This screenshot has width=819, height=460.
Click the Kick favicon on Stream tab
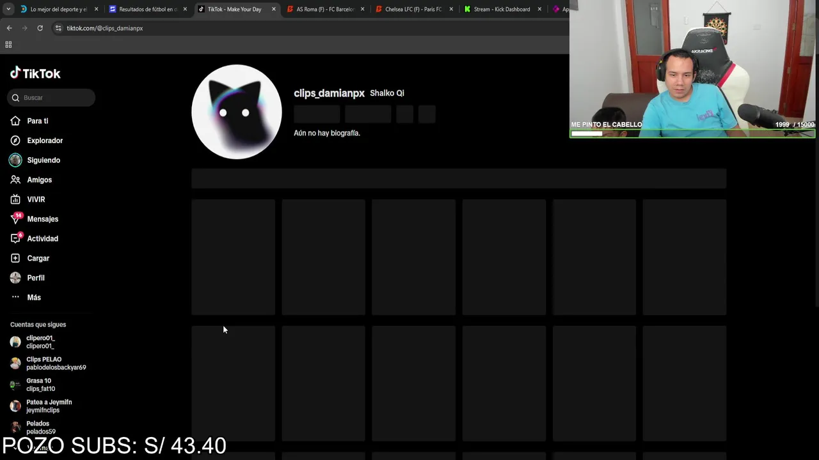pos(467,10)
